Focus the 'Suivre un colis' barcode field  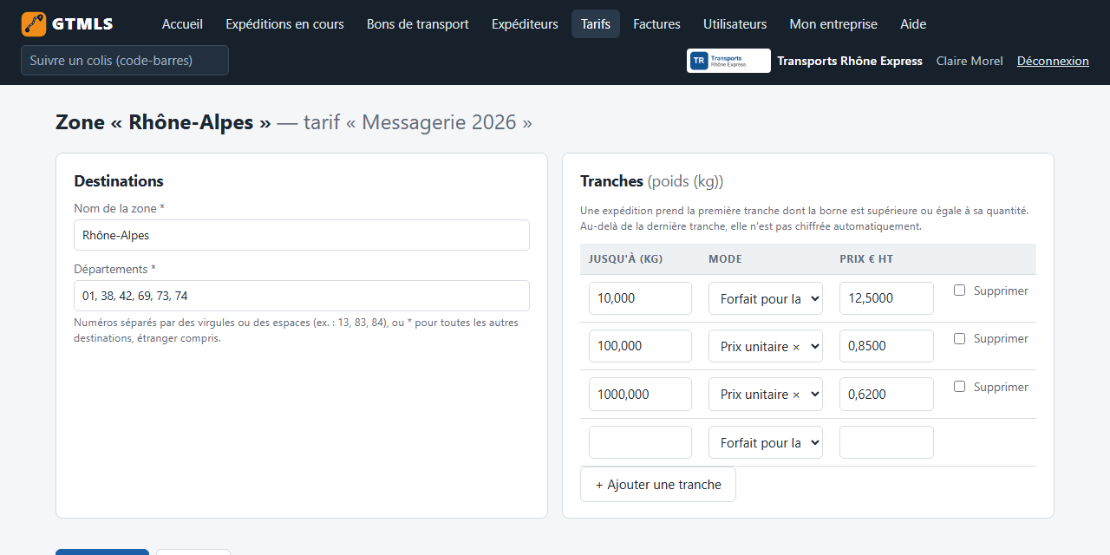coord(125,61)
